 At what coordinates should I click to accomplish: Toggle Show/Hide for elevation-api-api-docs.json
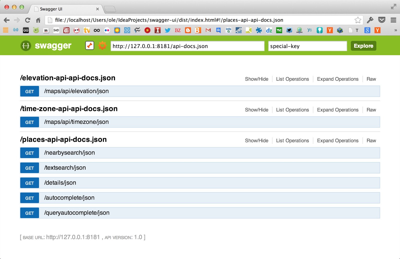click(256, 79)
